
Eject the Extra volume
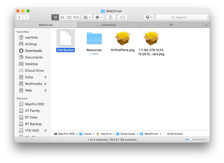pos(45,77)
